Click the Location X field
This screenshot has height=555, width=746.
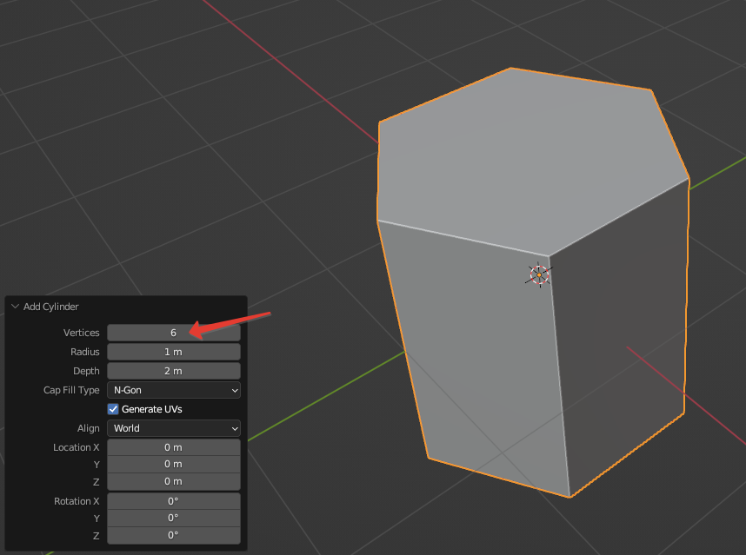coord(174,447)
